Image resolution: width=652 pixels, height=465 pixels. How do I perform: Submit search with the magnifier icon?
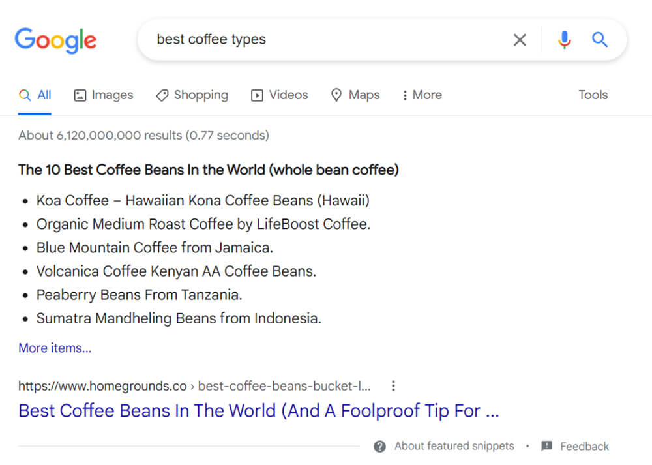600,40
